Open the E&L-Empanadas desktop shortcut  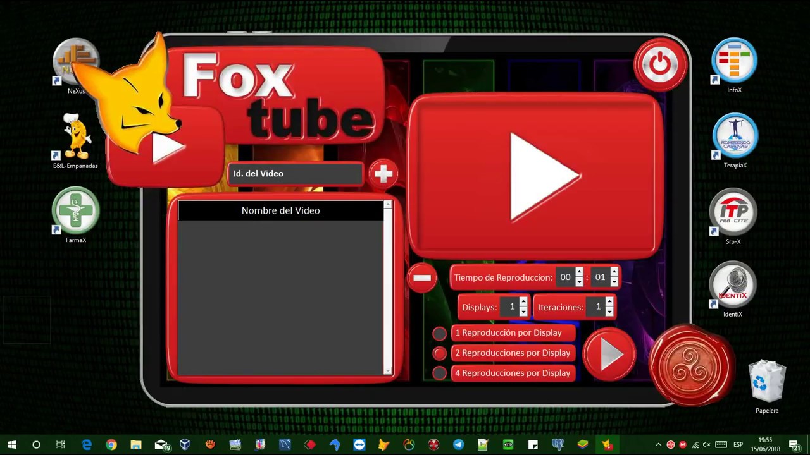click(75, 141)
